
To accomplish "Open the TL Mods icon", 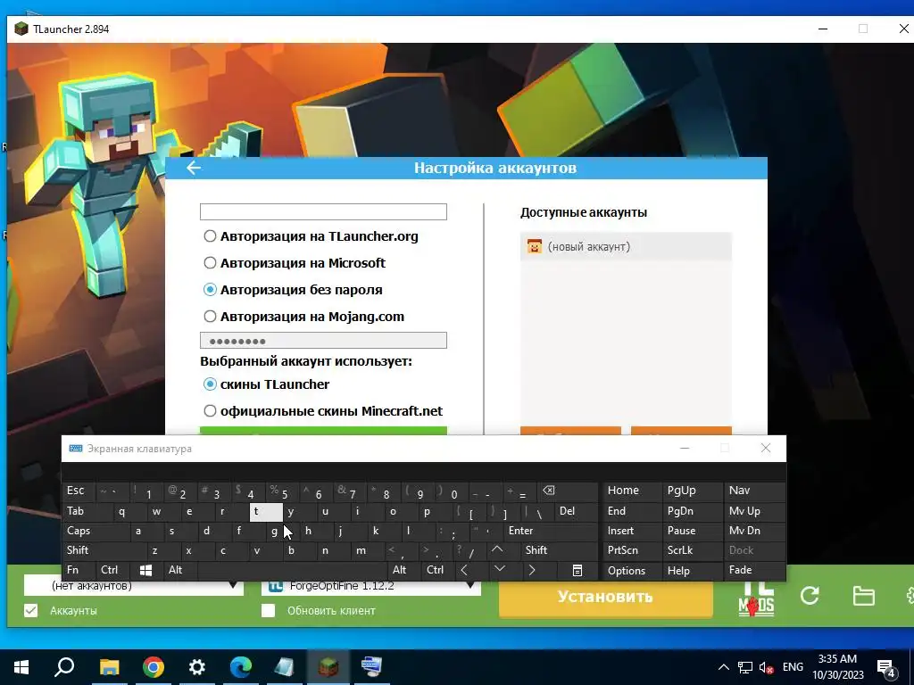I will pyautogui.click(x=756, y=598).
